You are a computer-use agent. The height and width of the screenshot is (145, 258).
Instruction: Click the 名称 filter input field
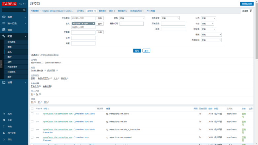pos(83,38)
